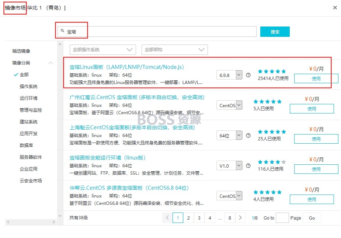Click the Go pagination button
The image size is (341, 238).
[312, 218]
